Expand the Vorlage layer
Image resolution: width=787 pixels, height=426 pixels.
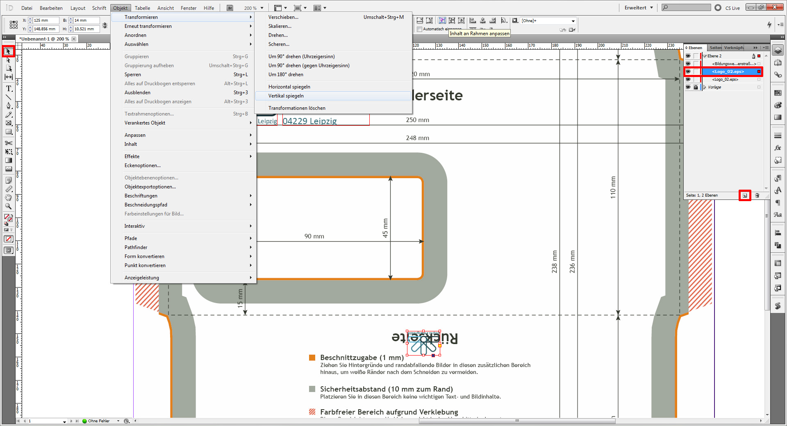pos(705,87)
